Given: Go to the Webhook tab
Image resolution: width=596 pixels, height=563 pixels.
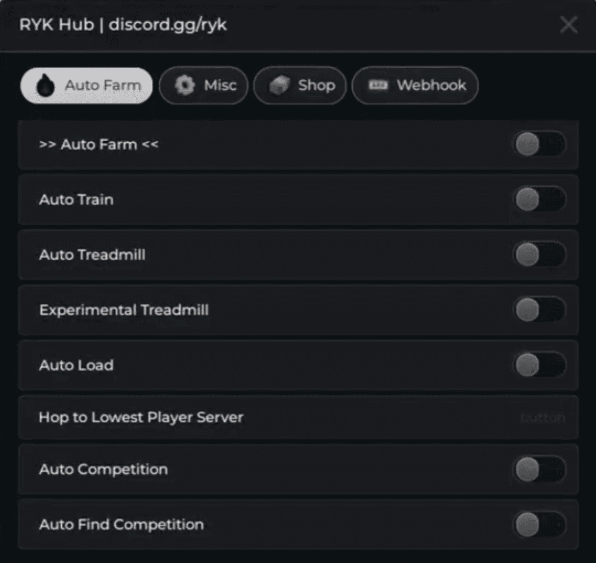Looking at the screenshot, I should coord(415,85).
